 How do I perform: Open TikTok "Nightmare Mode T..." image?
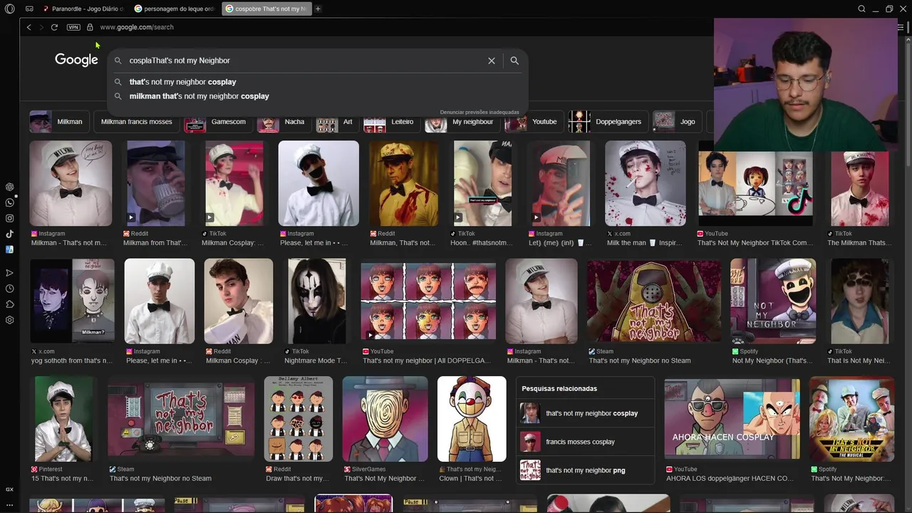[316, 301]
